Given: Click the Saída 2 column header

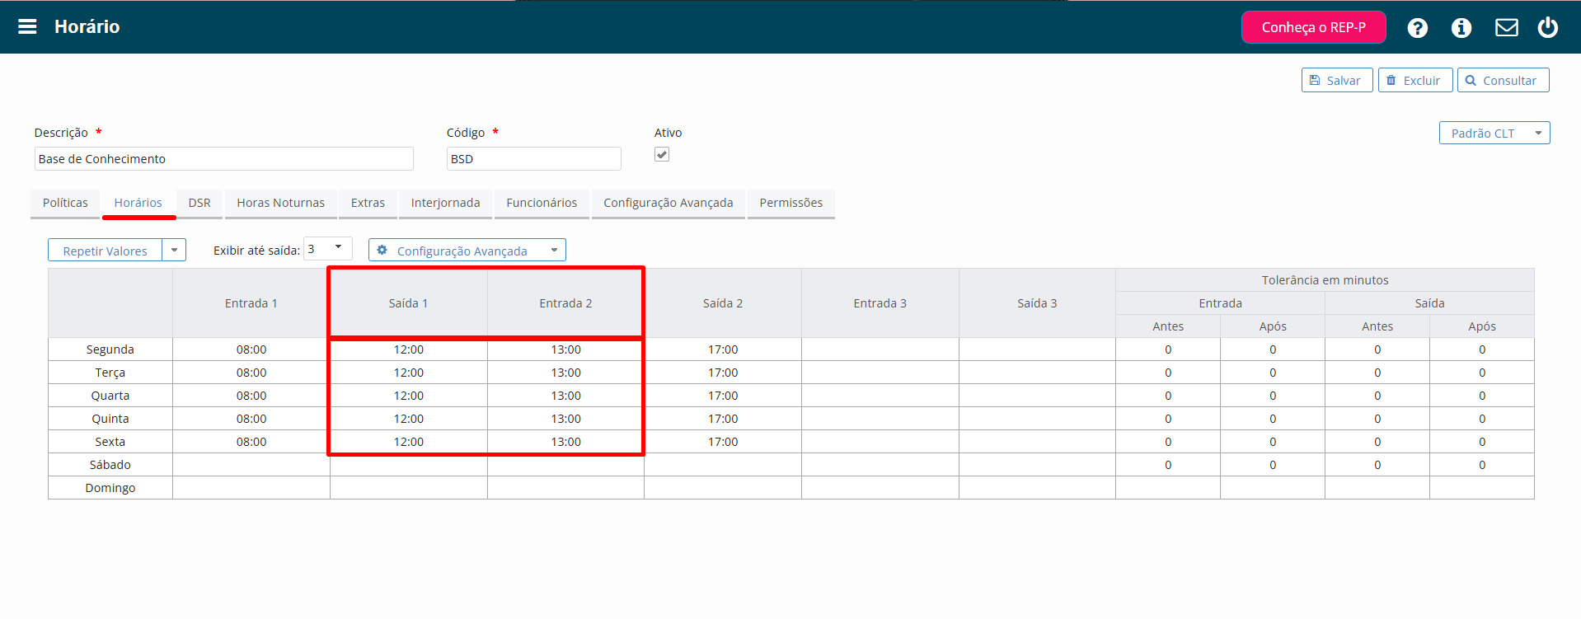Looking at the screenshot, I should (723, 303).
